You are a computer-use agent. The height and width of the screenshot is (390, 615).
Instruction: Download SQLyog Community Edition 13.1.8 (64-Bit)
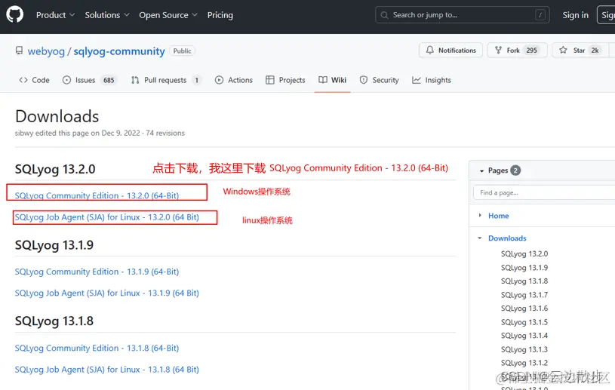click(x=97, y=348)
